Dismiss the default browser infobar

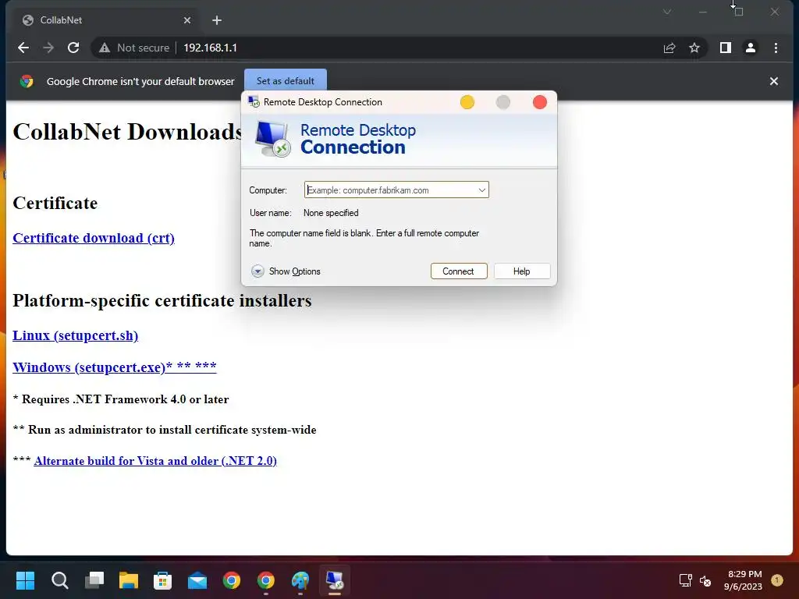[x=773, y=81]
